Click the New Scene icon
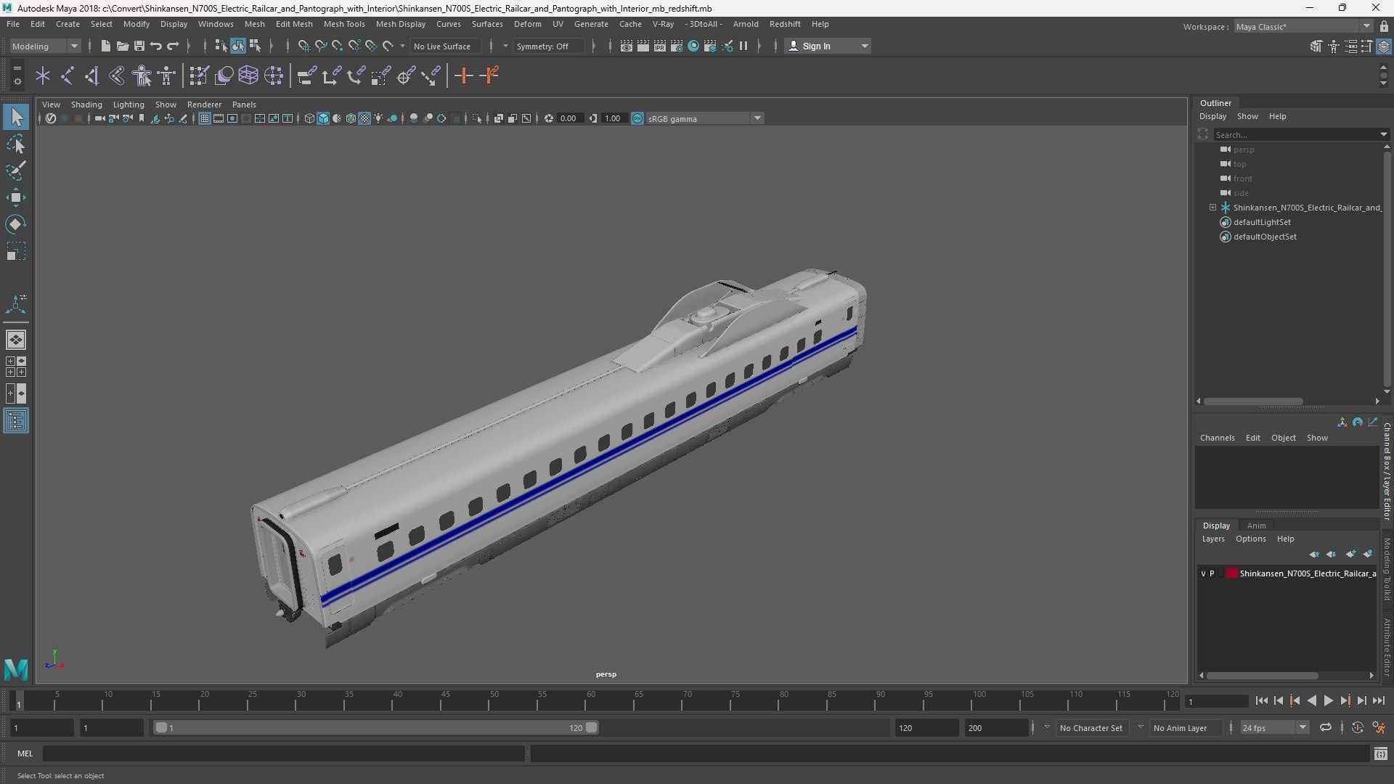This screenshot has width=1394, height=784. tap(105, 46)
